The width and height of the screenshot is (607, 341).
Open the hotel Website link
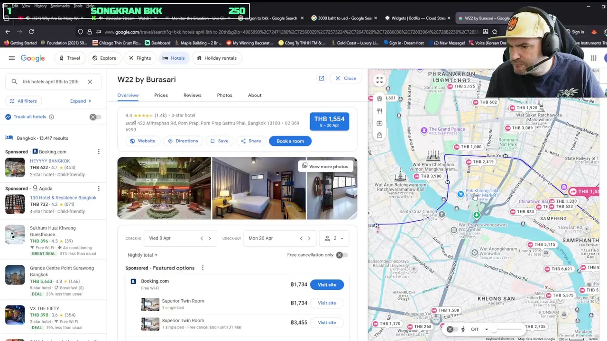pos(143,141)
